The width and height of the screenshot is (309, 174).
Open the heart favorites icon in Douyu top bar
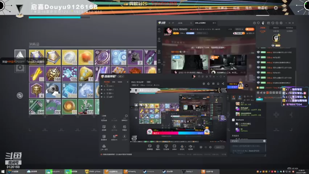(258, 23)
